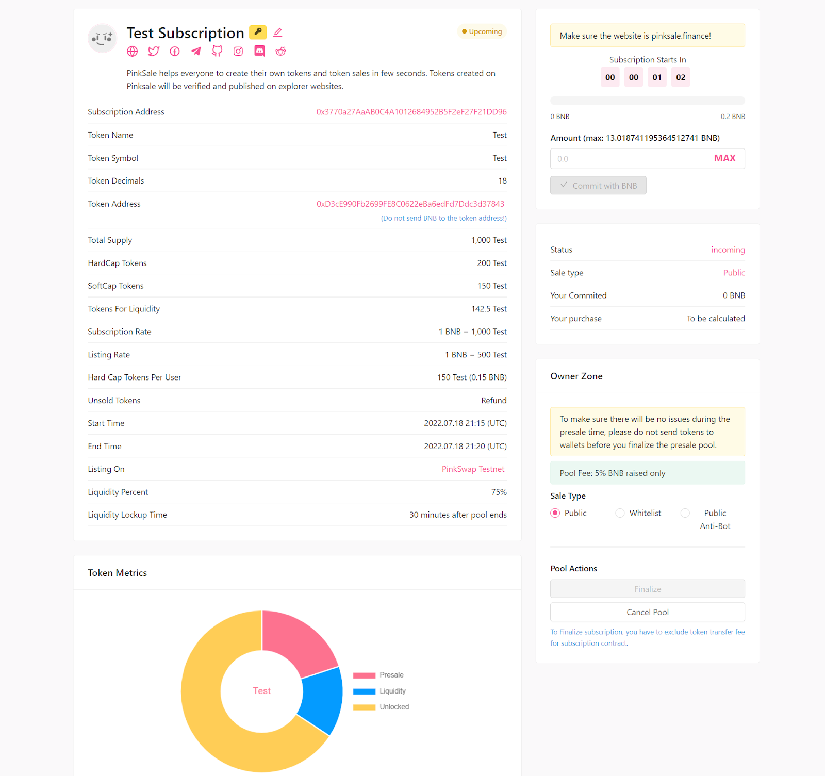Click the blue Liquidity donut segment
The width and height of the screenshot is (825, 776).
coord(322,701)
